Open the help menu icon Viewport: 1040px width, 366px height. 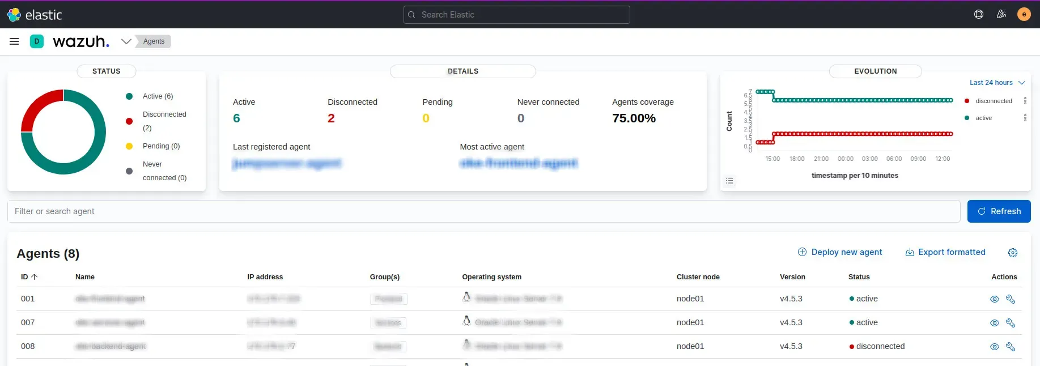(979, 15)
